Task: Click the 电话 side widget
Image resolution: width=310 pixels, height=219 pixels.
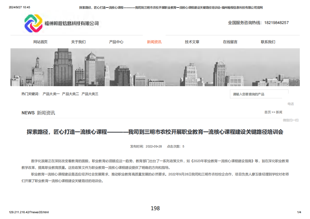Action: [x=291, y=104]
